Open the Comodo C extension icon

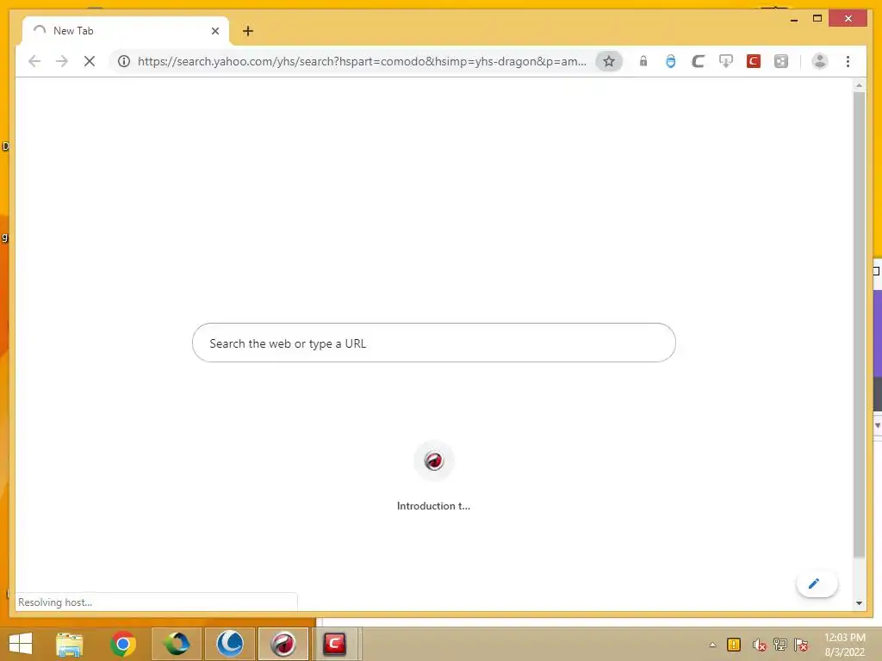(x=698, y=61)
